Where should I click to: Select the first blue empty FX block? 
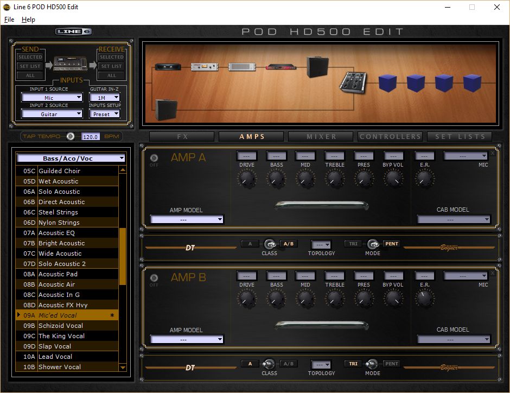coord(388,83)
